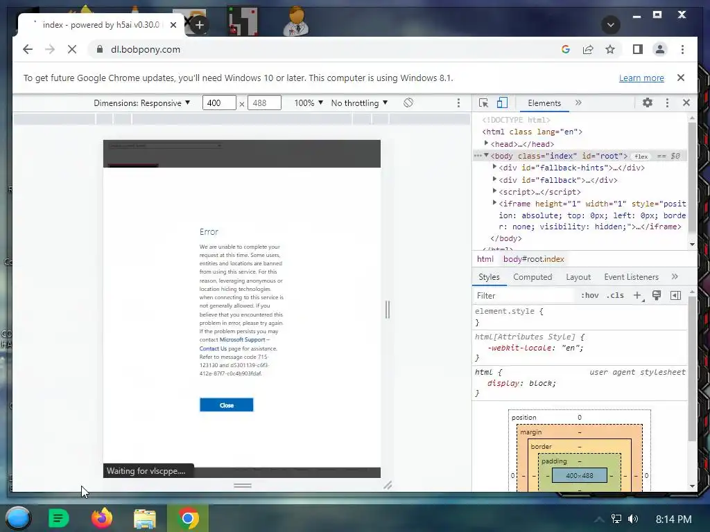The height and width of the screenshot is (532, 710).
Task: Select the html lang="en" node
Action: [x=532, y=132]
